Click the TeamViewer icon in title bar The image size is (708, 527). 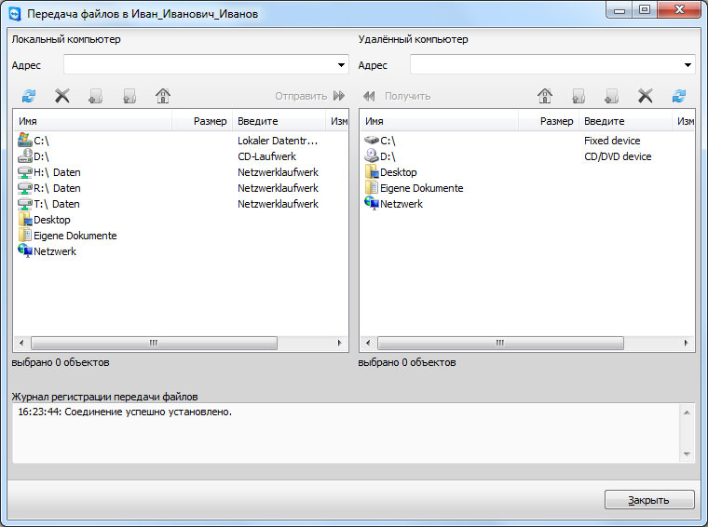[x=15, y=14]
